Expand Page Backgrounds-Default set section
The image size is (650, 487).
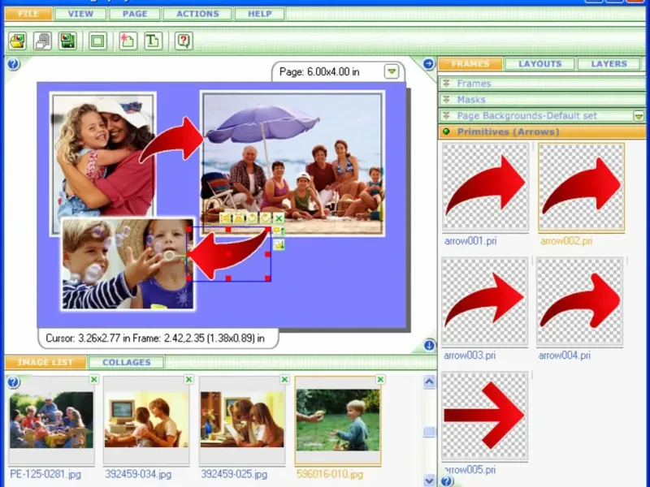click(535, 115)
